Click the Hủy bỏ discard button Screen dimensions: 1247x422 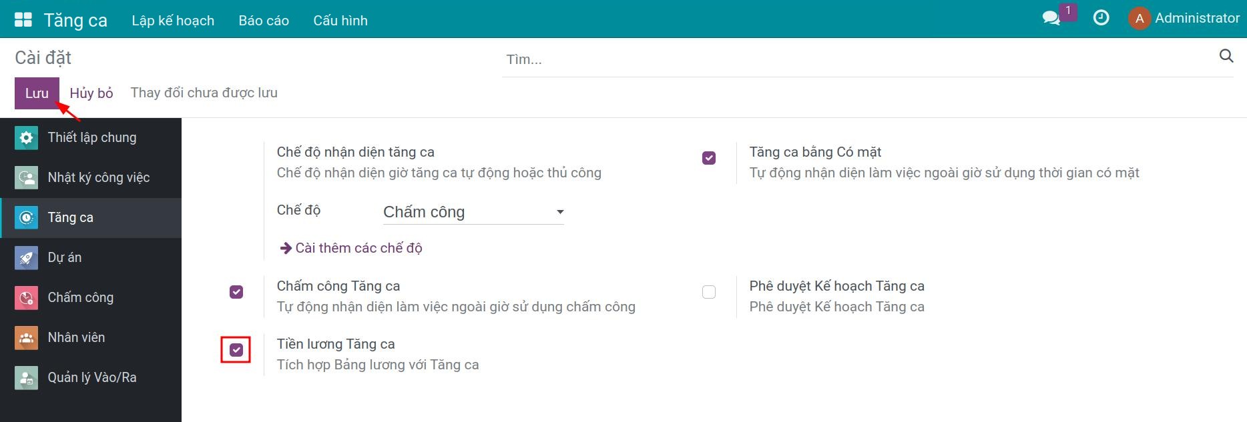91,93
